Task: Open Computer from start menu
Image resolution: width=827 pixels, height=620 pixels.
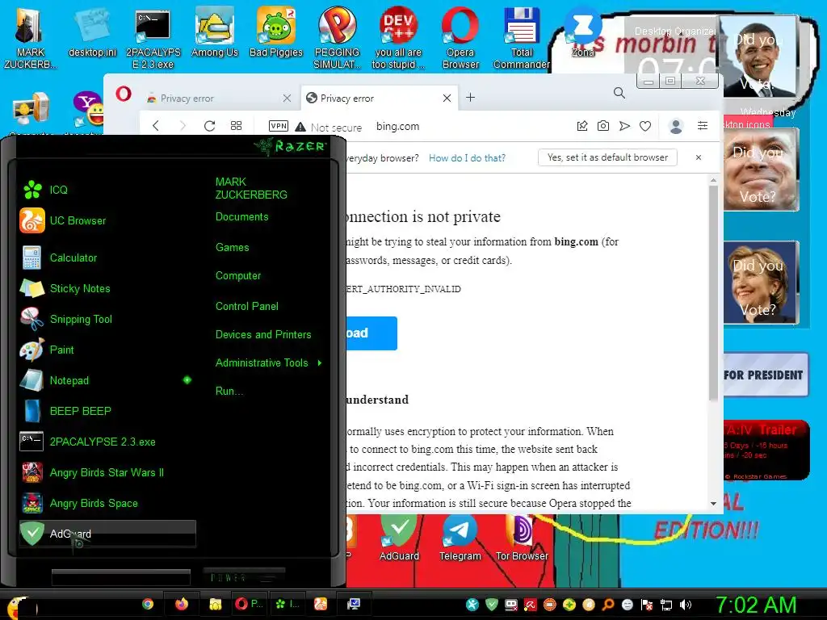Action: point(238,276)
